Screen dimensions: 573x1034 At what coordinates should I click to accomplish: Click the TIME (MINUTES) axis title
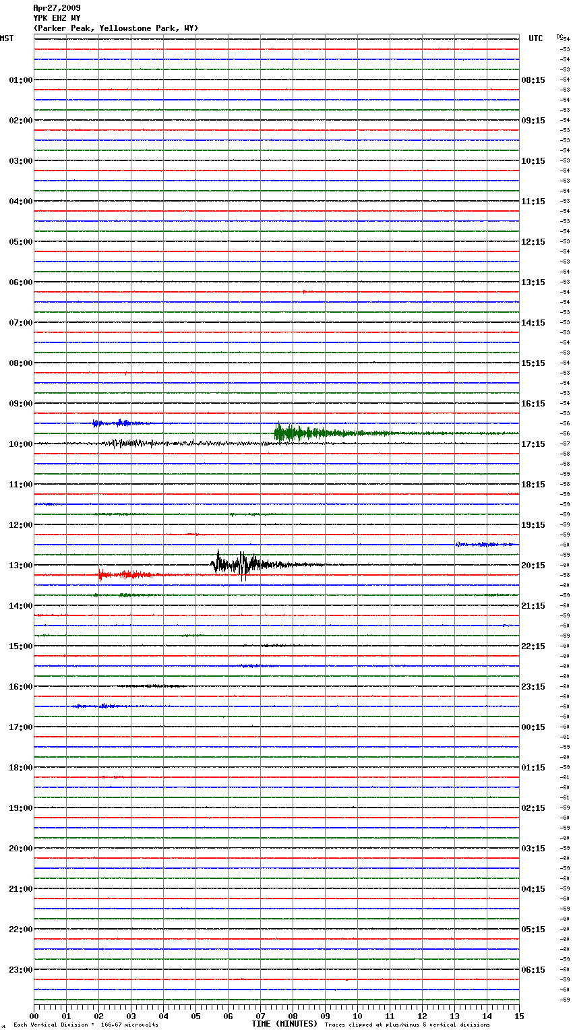pyautogui.click(x=284, y=1024)
